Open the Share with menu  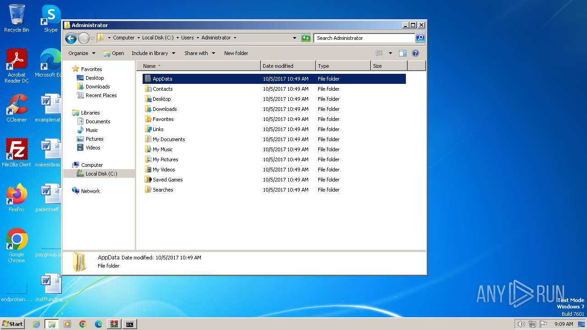(199, 53)
